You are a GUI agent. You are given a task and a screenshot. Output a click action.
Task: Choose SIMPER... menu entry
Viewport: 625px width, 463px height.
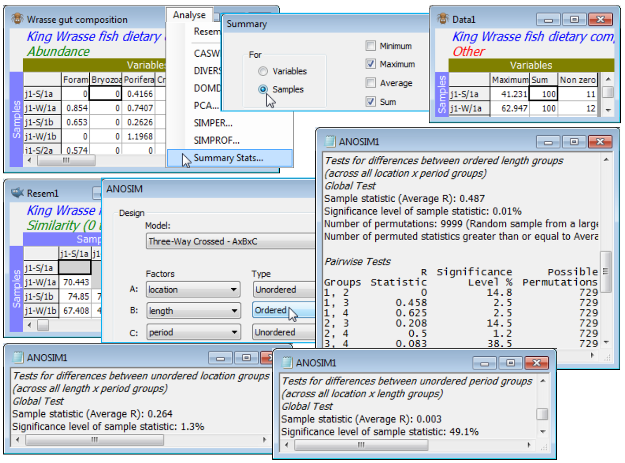click(x=213, y=123)
